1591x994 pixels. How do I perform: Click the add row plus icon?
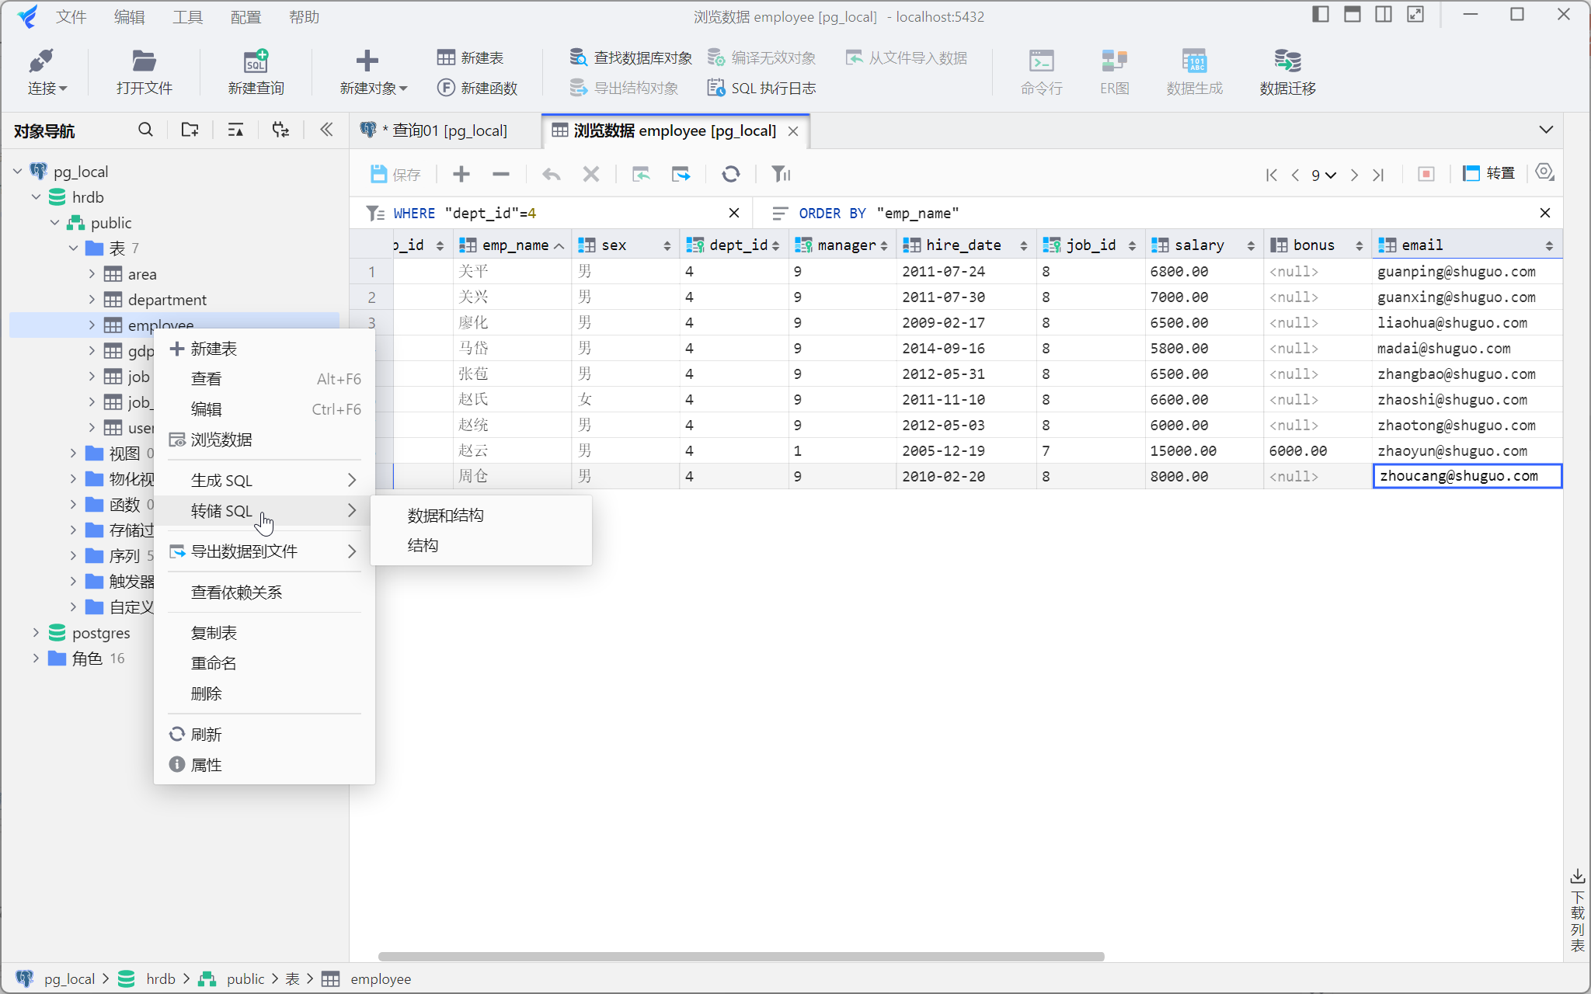pyautogui.click(x=461, y=174)
